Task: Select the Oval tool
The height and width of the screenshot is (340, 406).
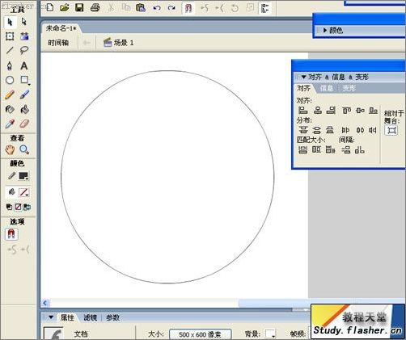Action: 10,80
